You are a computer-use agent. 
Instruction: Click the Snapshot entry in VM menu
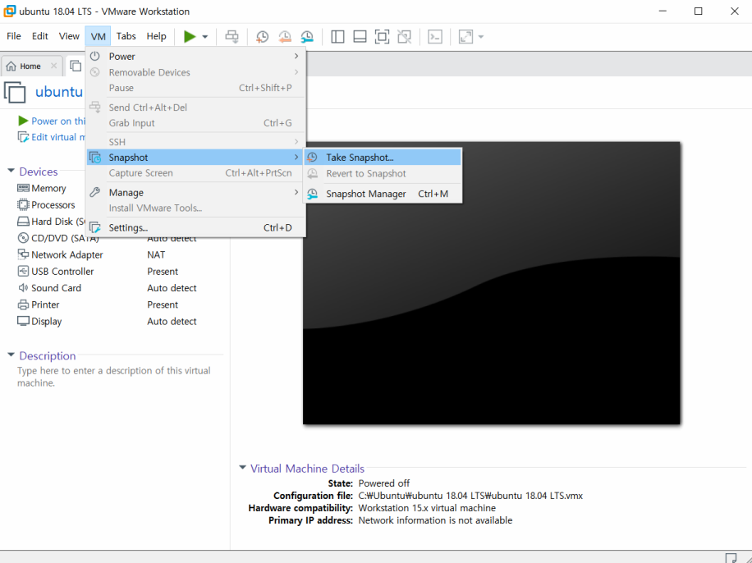(x=195, y=158)
